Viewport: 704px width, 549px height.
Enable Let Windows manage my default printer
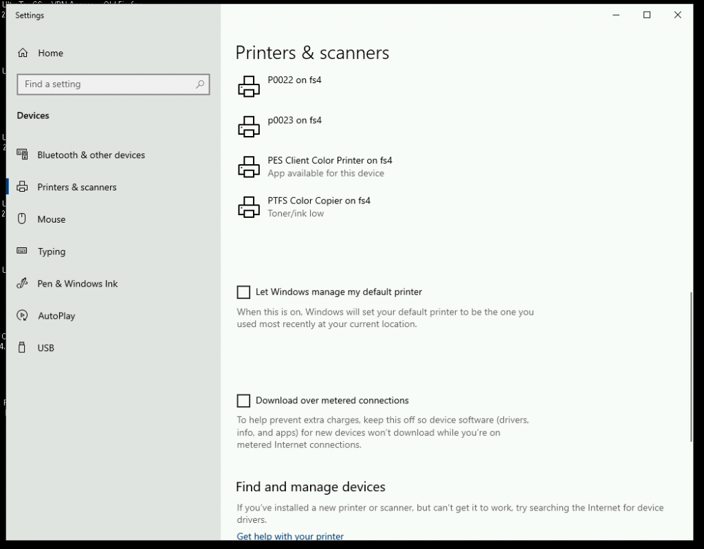243,292
